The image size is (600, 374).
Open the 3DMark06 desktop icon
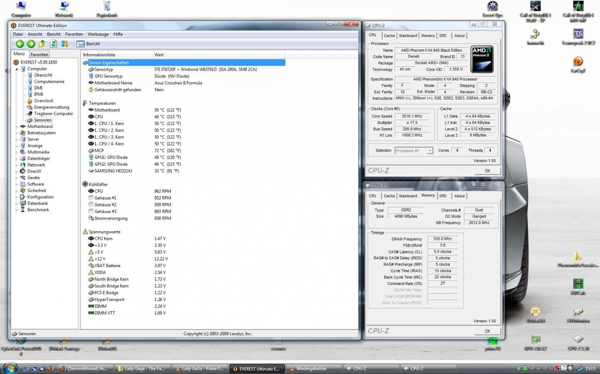[535, 315]
